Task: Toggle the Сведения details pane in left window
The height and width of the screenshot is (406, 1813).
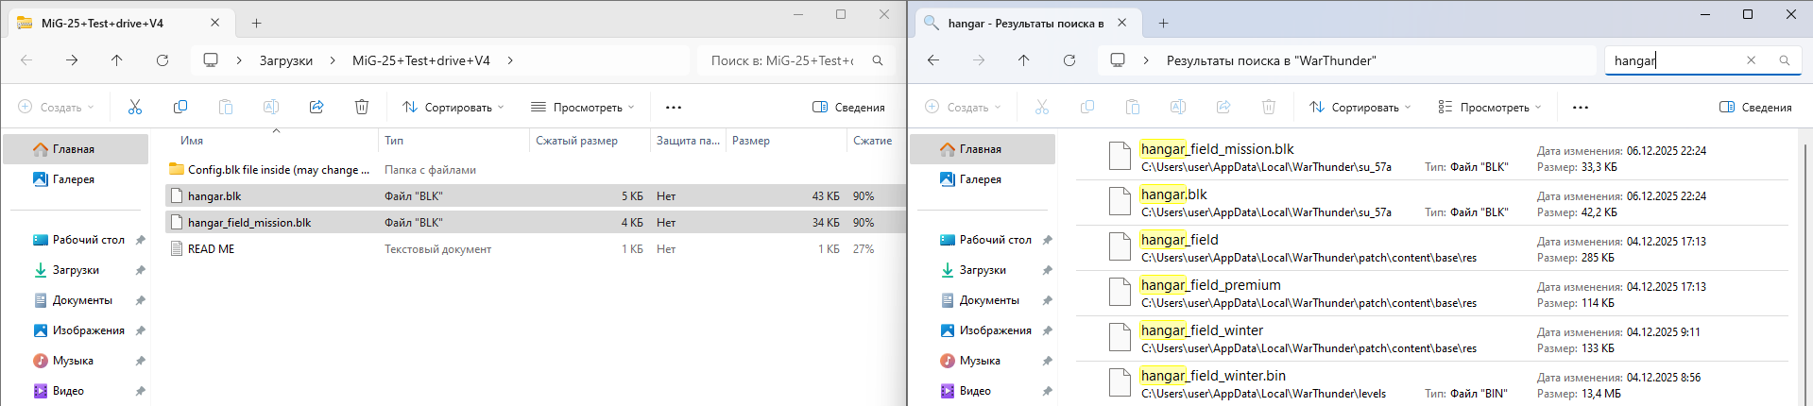Action: pos(848,108)
